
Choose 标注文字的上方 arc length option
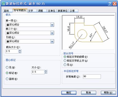point(75,61)
